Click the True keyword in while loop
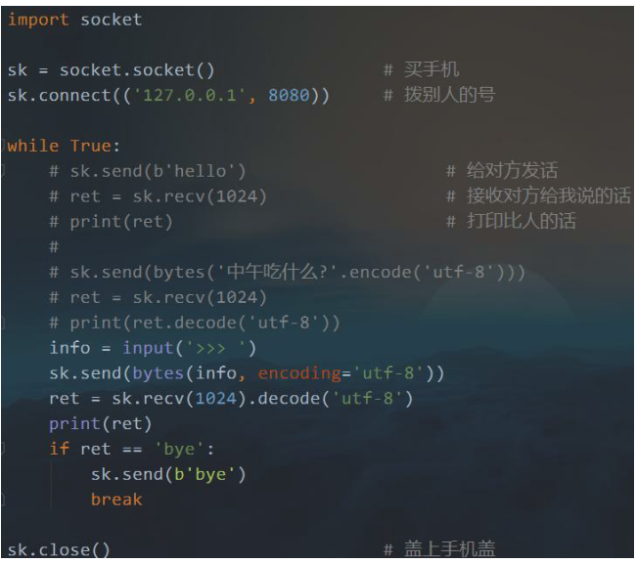The height and width of the screenshot is (563, 636). click(90, 146)
